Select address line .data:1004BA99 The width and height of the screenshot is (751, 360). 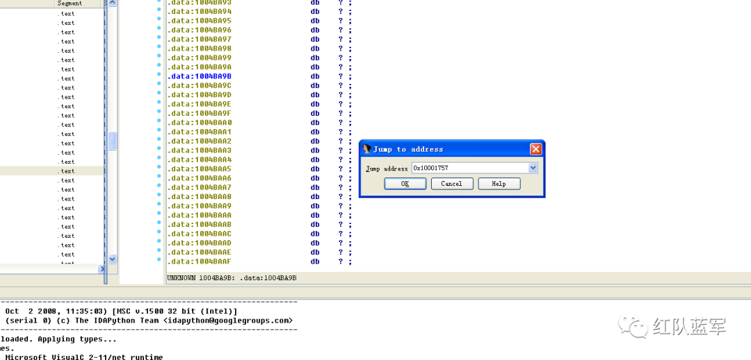tap(200, 58)
